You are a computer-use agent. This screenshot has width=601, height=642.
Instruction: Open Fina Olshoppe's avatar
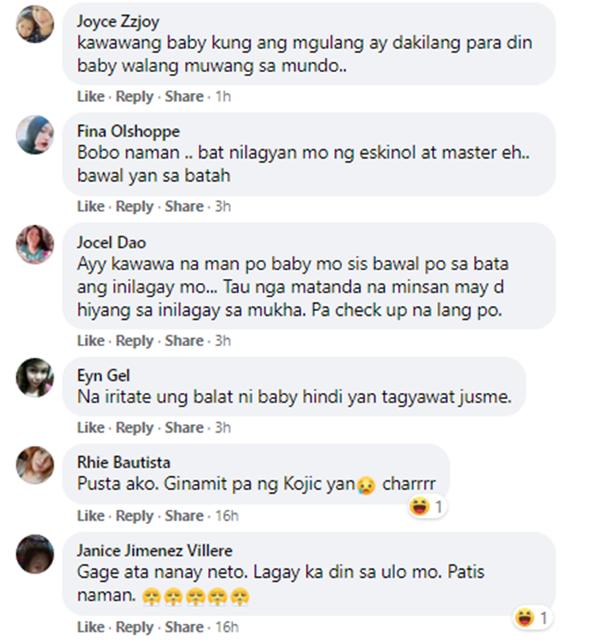pyautogui.click(x=34, y=135)
